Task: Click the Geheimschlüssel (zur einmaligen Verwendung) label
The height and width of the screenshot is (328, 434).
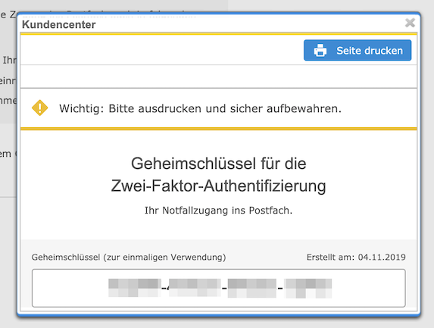Action: click(x=129, y=257)
